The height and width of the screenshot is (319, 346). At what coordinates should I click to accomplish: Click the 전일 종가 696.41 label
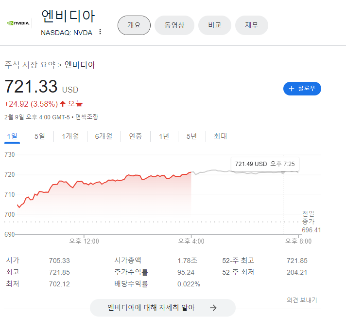click(311, 222)
